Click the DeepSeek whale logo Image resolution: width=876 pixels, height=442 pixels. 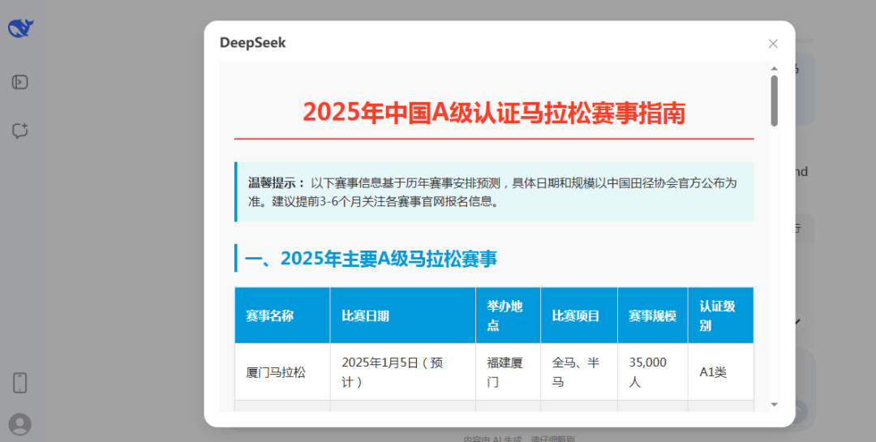tap(20, 28)
